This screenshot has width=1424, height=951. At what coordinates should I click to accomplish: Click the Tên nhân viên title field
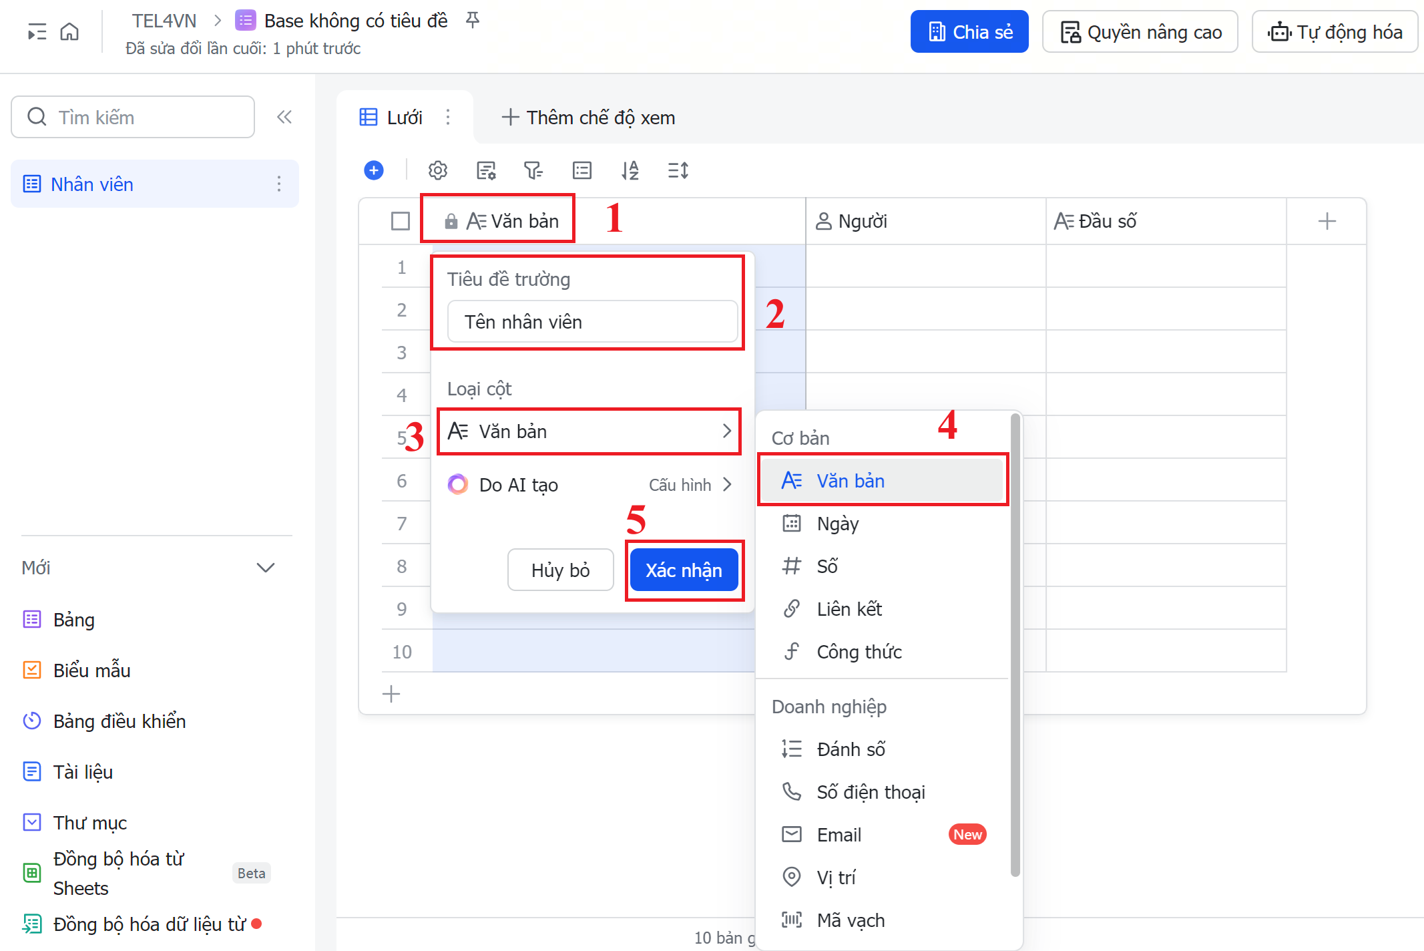tap(591, 322)
